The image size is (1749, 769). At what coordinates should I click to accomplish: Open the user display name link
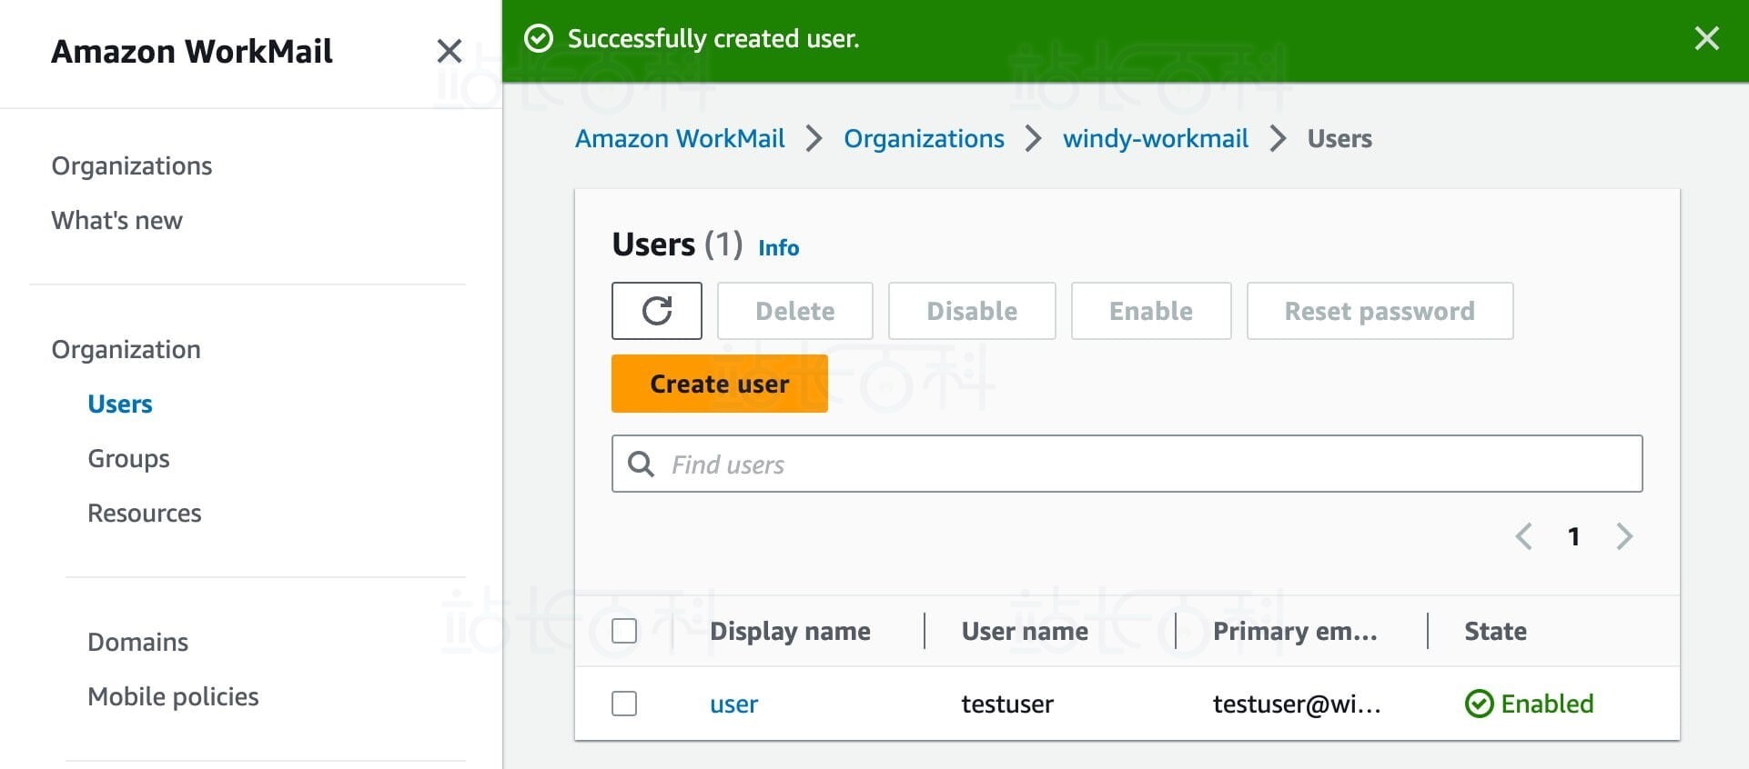coord(733,704)
